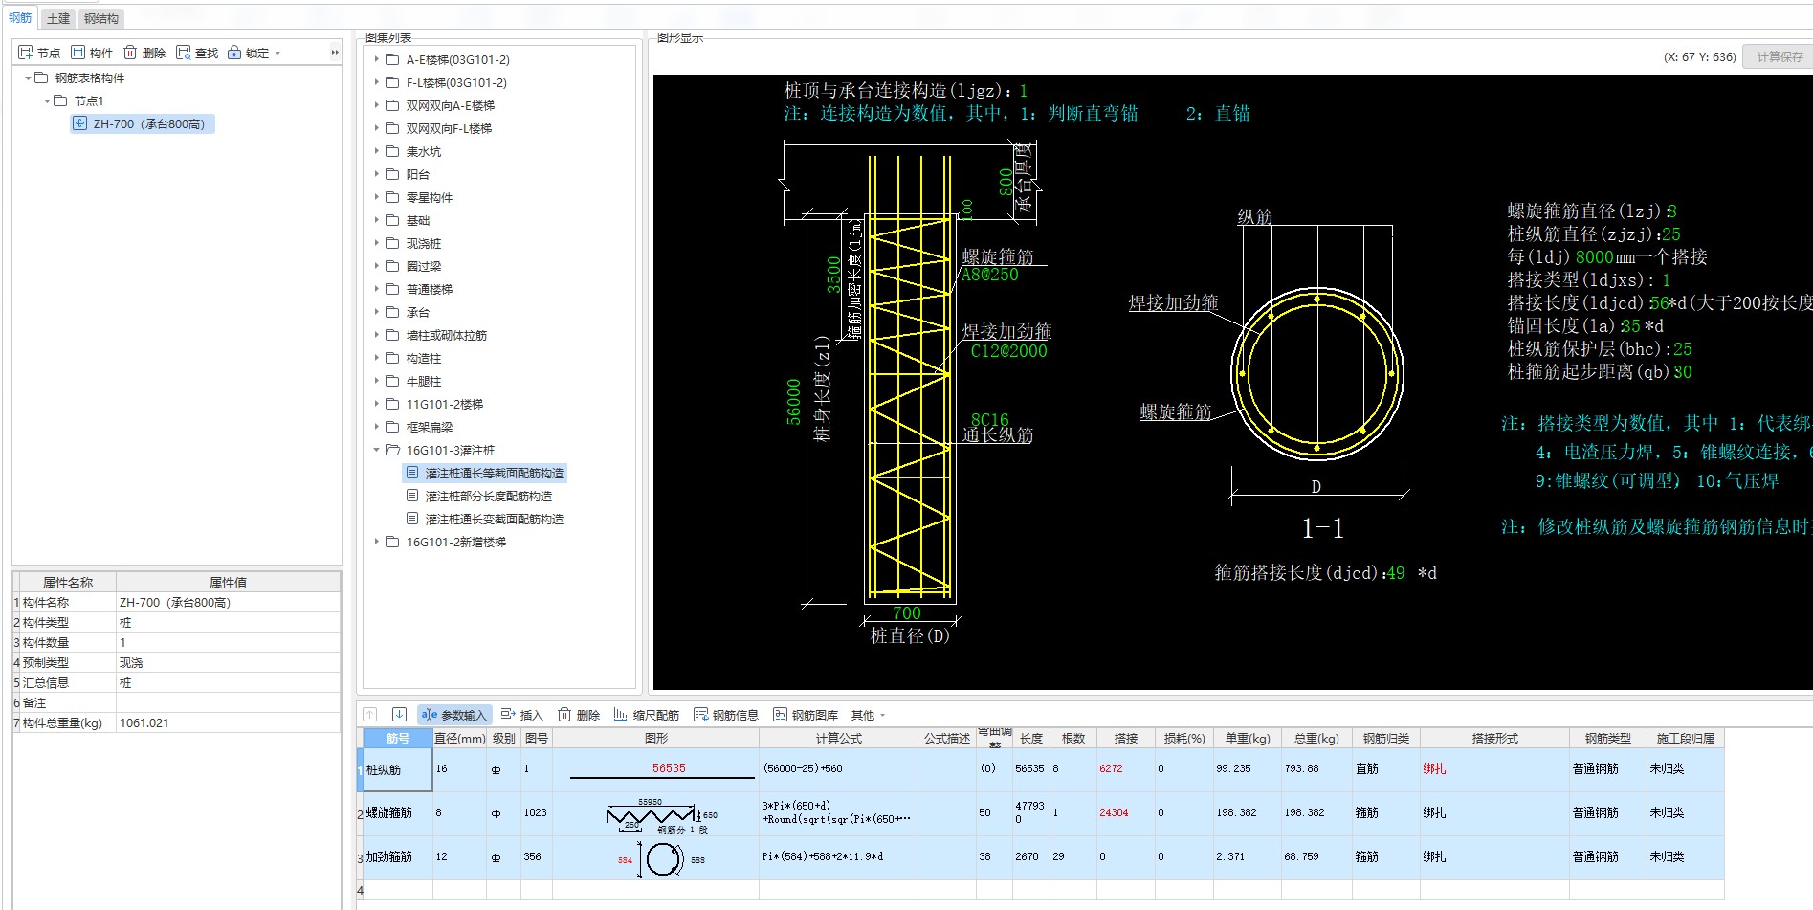Click the 框架扁梁 folder icon
This screenshot has width=1813, height=910.
tap(392, 427)
